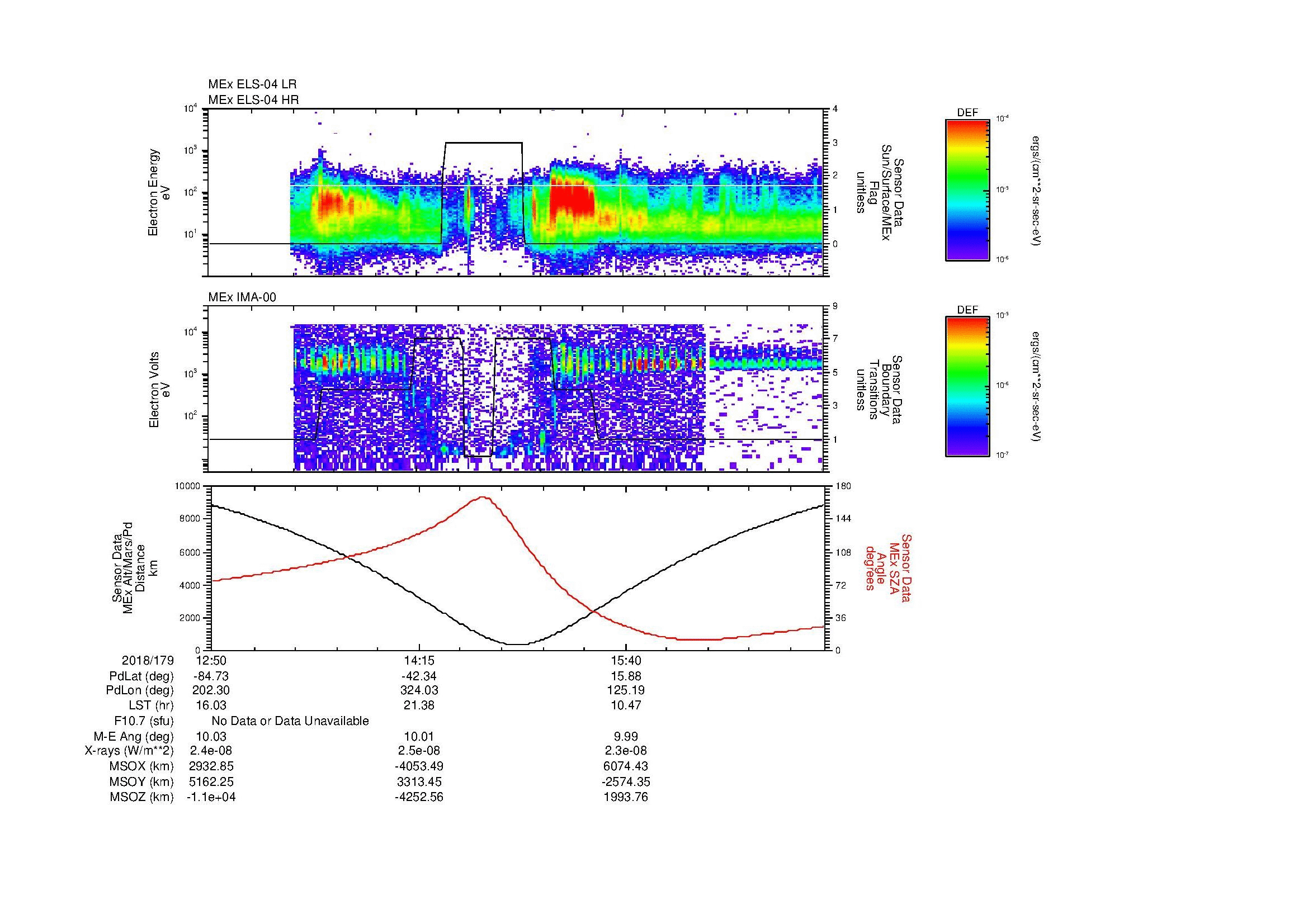This screenshot has height=924, width=1308.
Task: Click the MSOZ value '-4252.56'
Action: [x=419, y=797]
